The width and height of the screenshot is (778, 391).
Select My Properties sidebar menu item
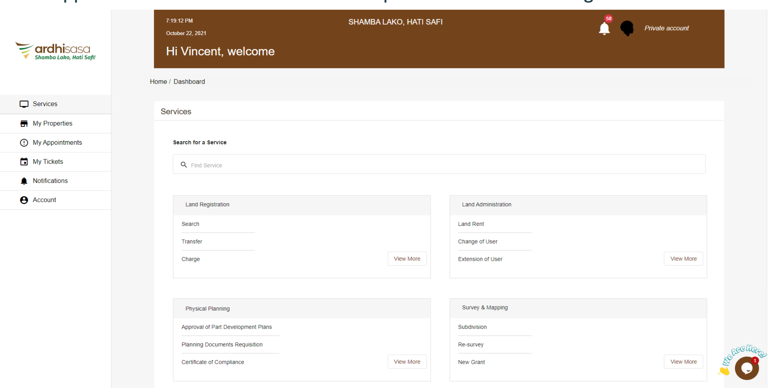coord(52,124)
